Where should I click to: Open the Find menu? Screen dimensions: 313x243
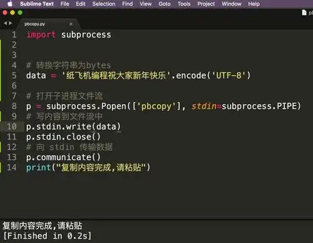(127, 4)
